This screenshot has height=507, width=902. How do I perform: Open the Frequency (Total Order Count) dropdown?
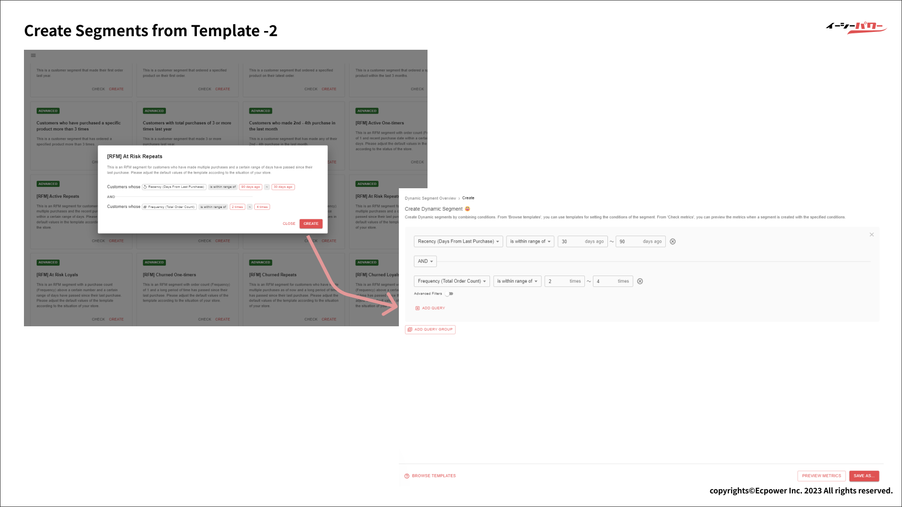pos(451,281)
